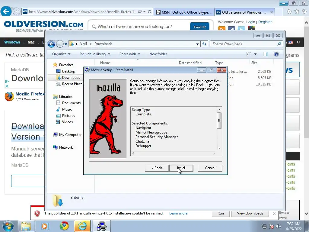Image resolution: width=309 pixels, height=232 pixels.
Task: Click VM1 in Explorer address breadcrumb
Action: coord(84,44)
